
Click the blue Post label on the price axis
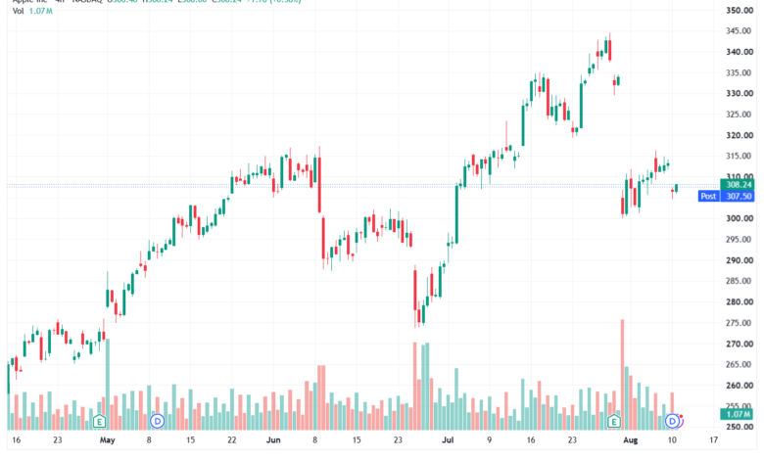click(x=708, y=196)
